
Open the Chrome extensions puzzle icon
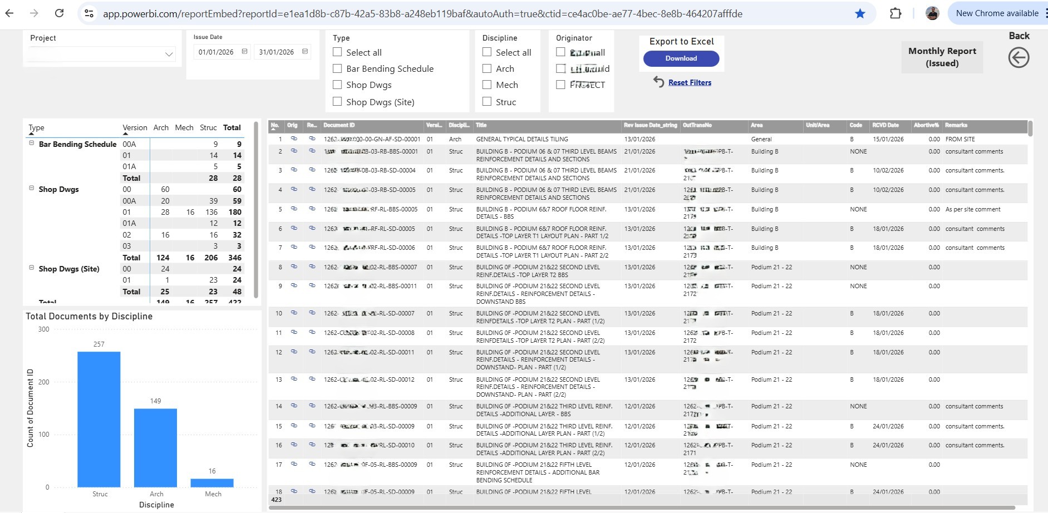(x=895, y=13)
